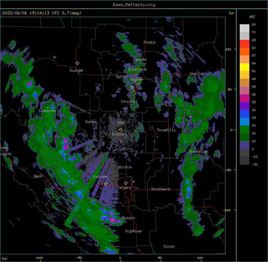
Task: Click the Didsbury town label
Action: click(119, 134)
